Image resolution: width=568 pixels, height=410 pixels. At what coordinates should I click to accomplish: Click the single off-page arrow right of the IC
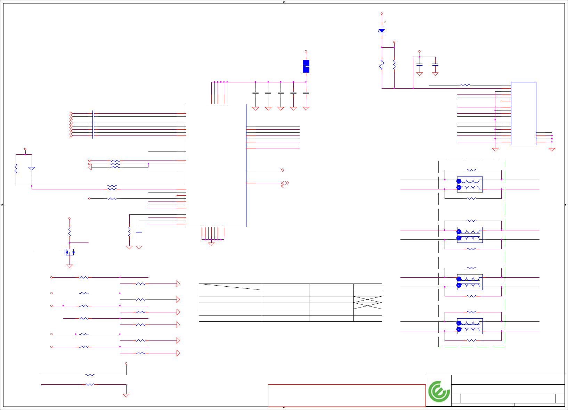tap(282, 170)
